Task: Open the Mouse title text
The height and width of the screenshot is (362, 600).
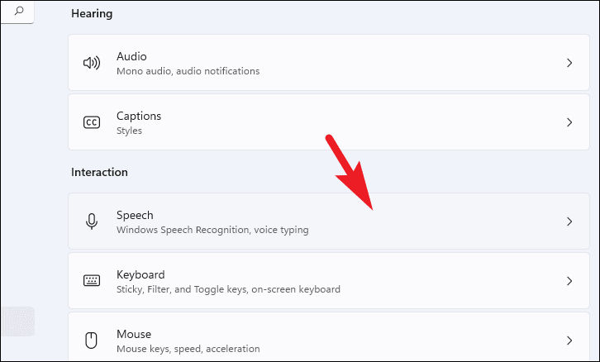Action: (x=134, y=334)
